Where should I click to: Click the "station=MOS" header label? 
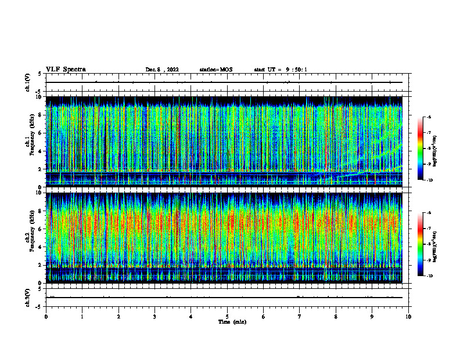click(216, 70)
